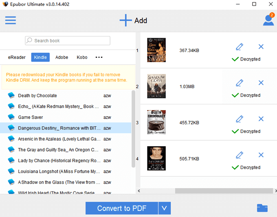
Task: Select 'Game Saver' in the list
Action: (66, 117)
